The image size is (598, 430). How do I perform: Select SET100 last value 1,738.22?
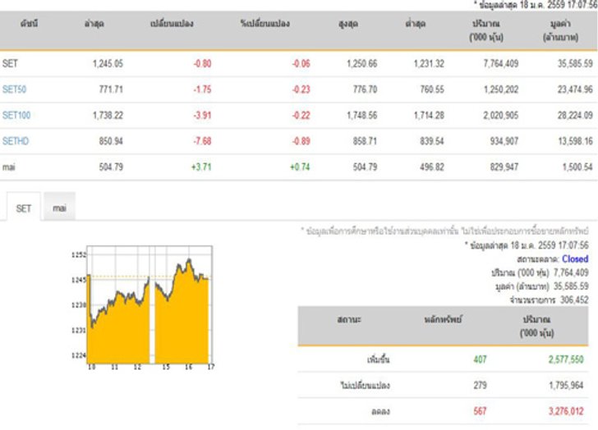tap(108, 115)
